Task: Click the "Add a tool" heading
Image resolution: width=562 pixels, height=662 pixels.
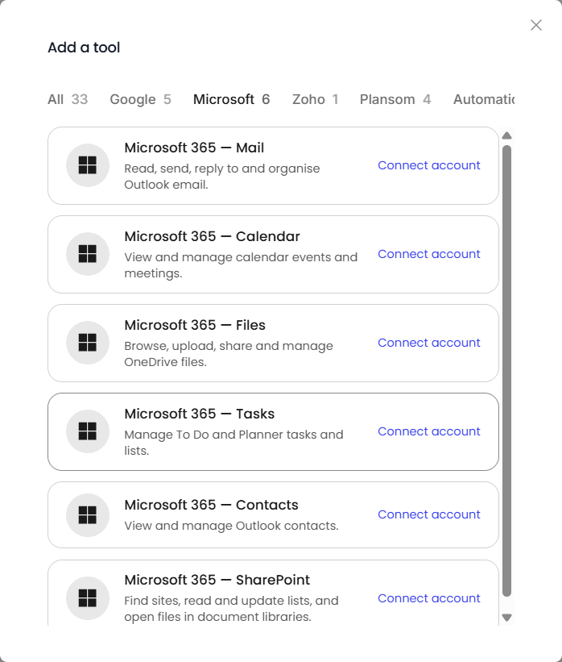Action: pyautogui.click(x=84, y=48)
